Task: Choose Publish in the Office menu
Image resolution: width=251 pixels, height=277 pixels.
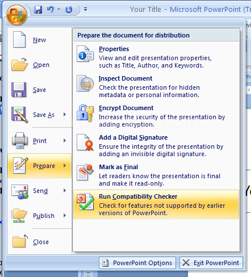Action: (x=40, y=216)
